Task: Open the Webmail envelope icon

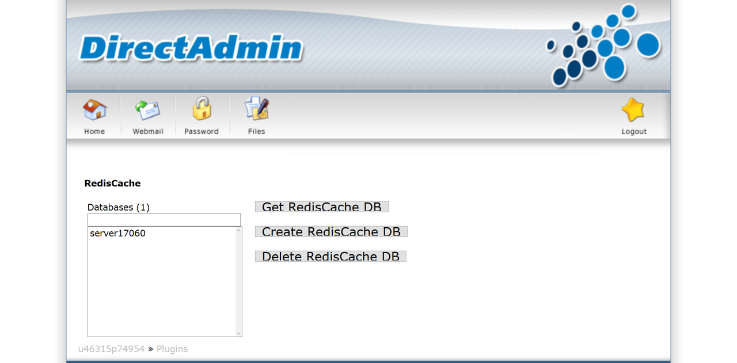Action: (x=148, y=109)
